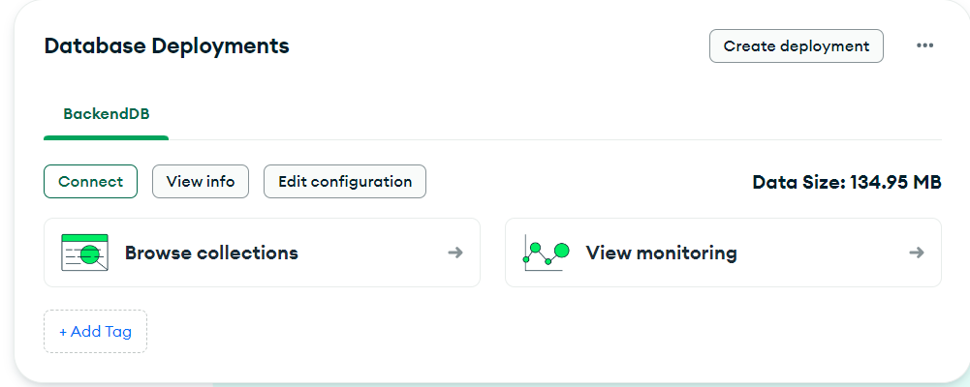Screen dimensions: 970x387
Task: Click the View monitoring chart icon
Action: pyautogui.click(x=546, y=253)
